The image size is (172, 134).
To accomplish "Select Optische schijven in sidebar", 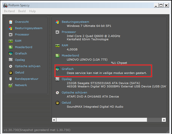I will tap(28, 66).
